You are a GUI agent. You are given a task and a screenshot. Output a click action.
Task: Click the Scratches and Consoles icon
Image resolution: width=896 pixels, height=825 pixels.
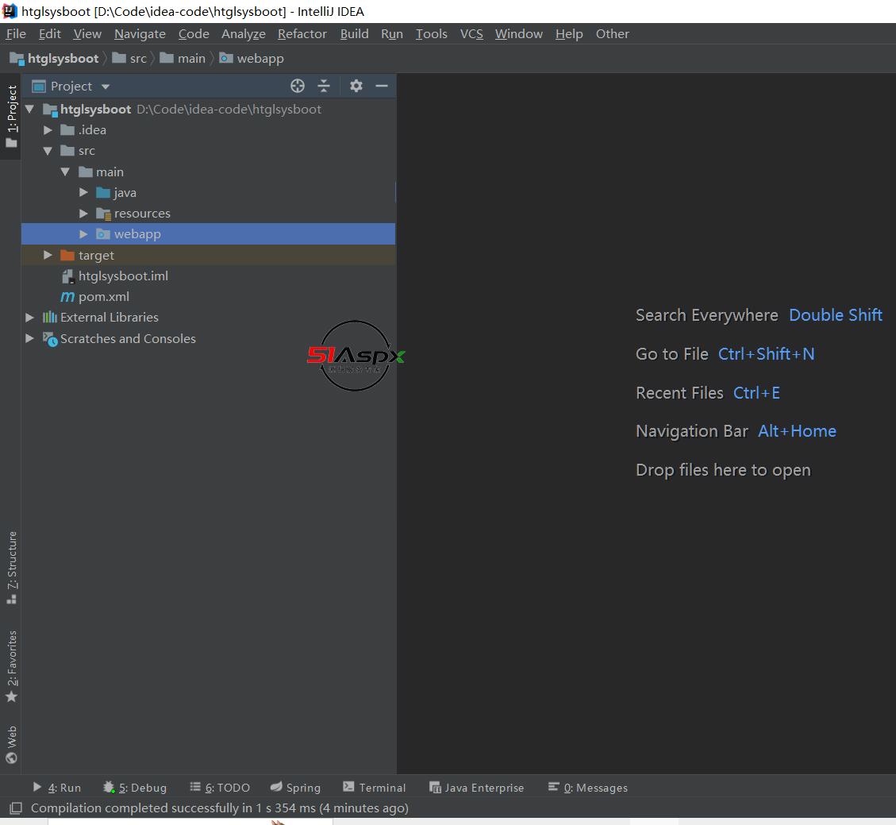[50, 338]
